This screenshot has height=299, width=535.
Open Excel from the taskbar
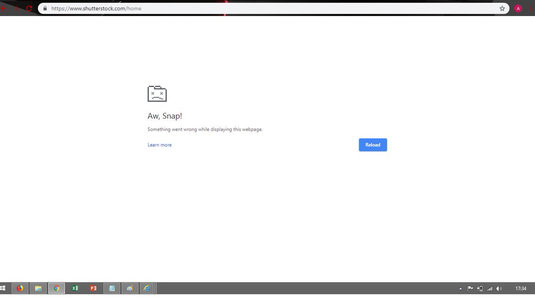[x=75, y=288]
